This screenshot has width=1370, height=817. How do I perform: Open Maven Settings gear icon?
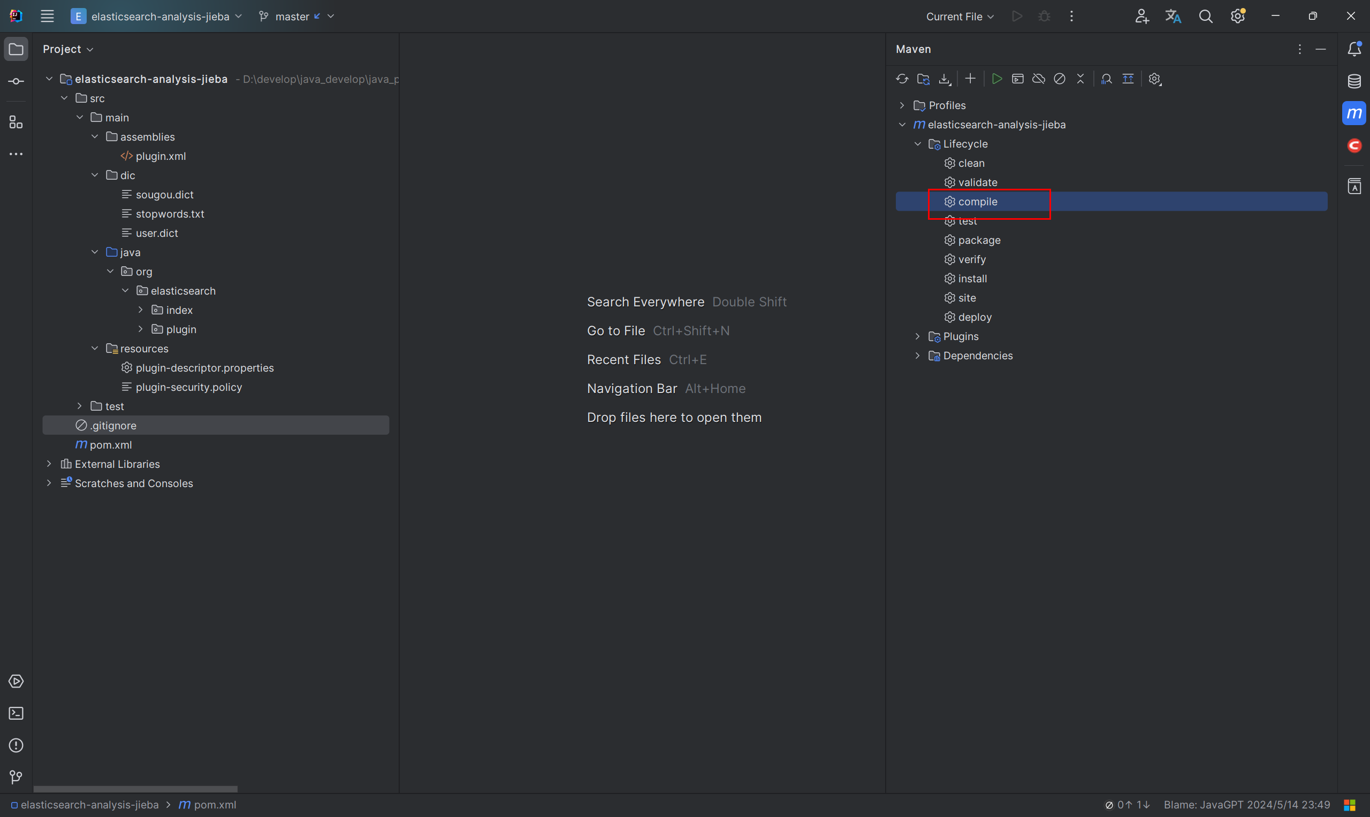coord(1155,79)
